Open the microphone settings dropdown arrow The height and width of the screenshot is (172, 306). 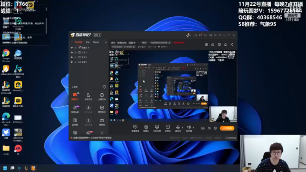182,128
